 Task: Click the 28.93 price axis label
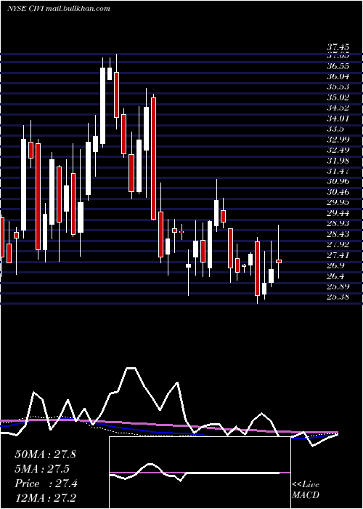click(x=338, y=223)
